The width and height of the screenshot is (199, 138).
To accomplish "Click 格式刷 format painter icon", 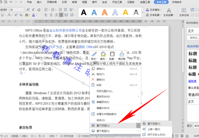I will pyautogui.click(x=122, y=56).
